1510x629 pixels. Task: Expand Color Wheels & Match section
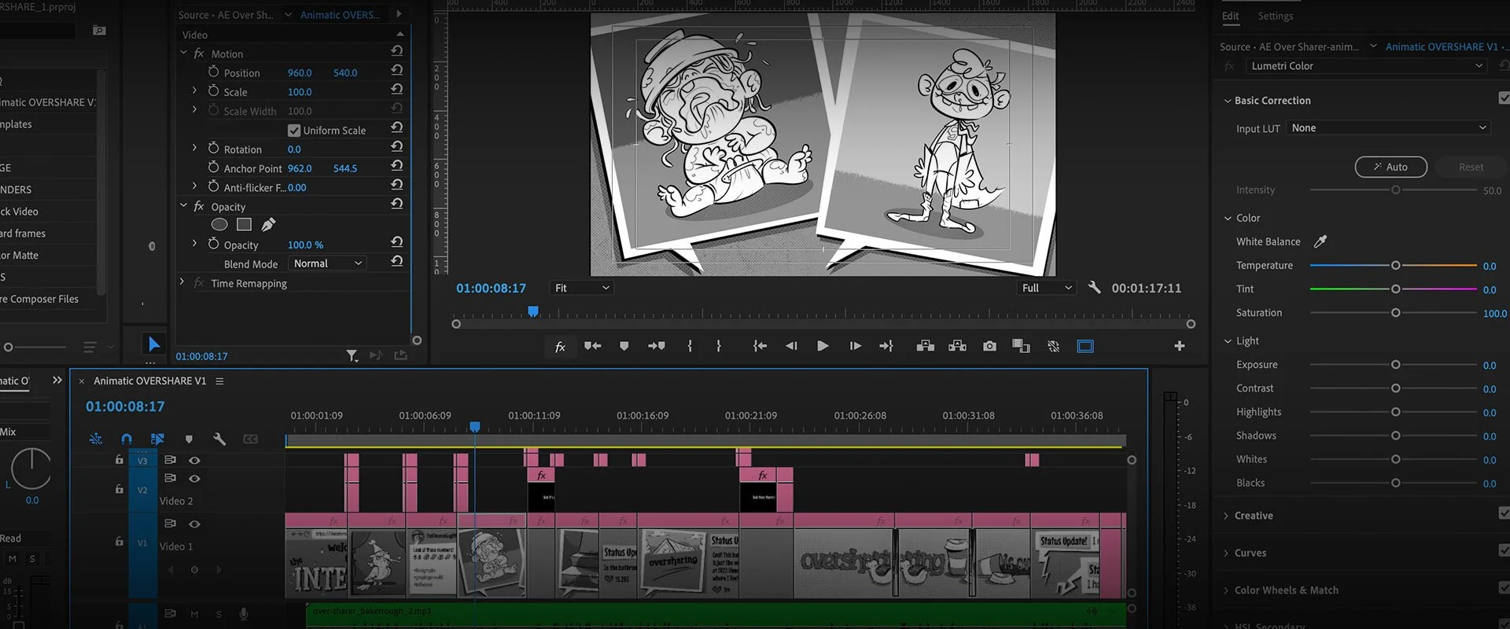tap(1227, 590)
